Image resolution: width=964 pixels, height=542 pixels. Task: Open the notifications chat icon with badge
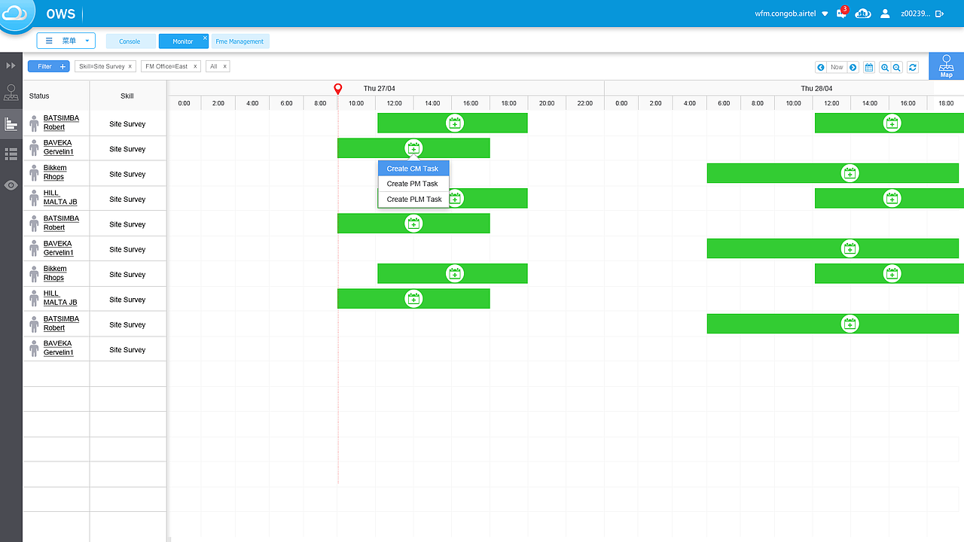coord(842,14)
